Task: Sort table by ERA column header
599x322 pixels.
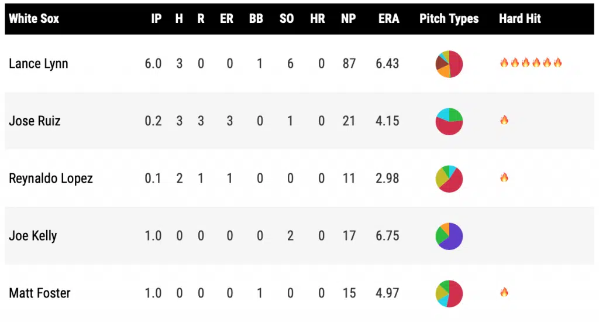Action: pyautogui.click(x=388, y=19)
